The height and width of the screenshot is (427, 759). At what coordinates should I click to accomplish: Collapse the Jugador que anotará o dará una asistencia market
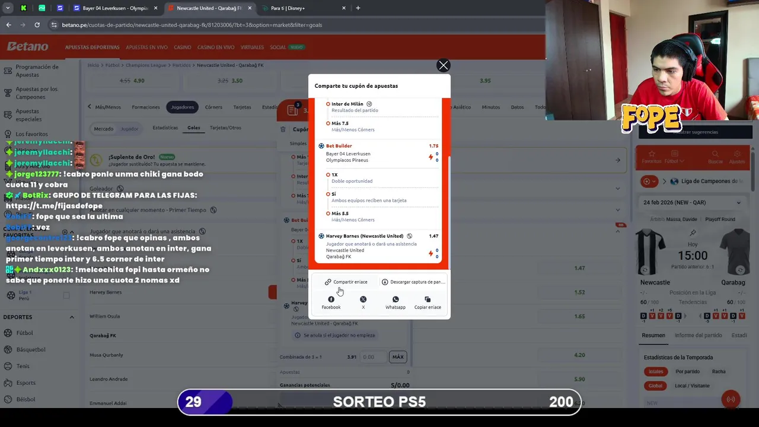617,231
